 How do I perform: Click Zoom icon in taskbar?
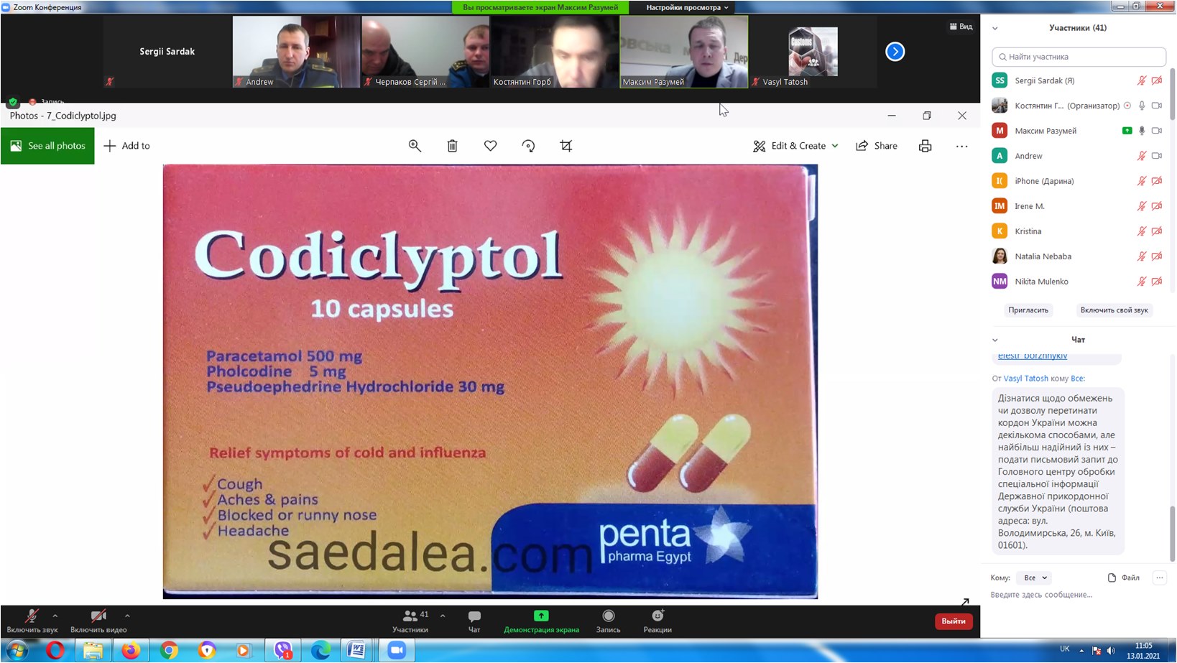click(397, 651)
